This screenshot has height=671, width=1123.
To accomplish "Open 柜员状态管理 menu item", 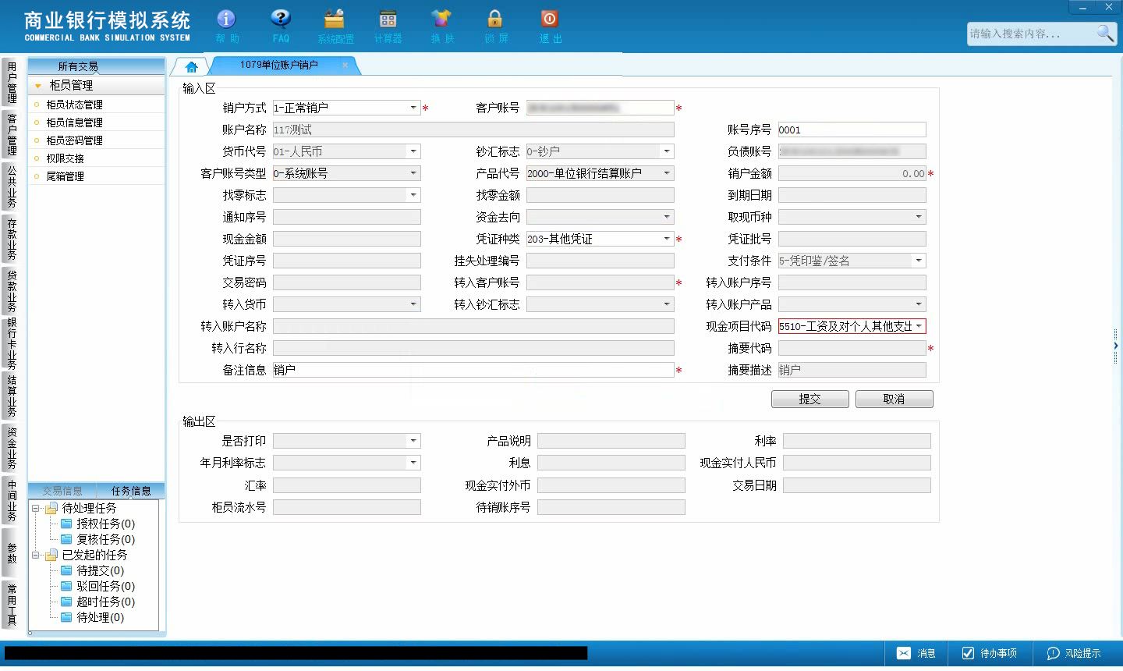I will pyautogui.click(x=74, y=105).
